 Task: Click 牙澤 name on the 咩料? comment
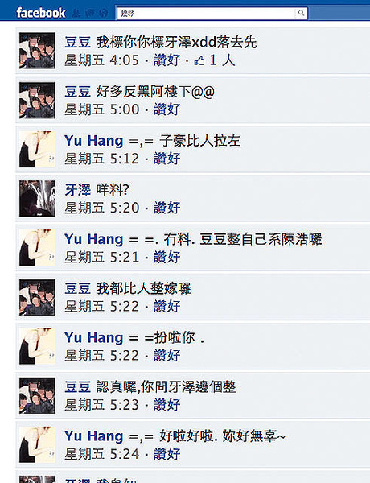[77, 190]
